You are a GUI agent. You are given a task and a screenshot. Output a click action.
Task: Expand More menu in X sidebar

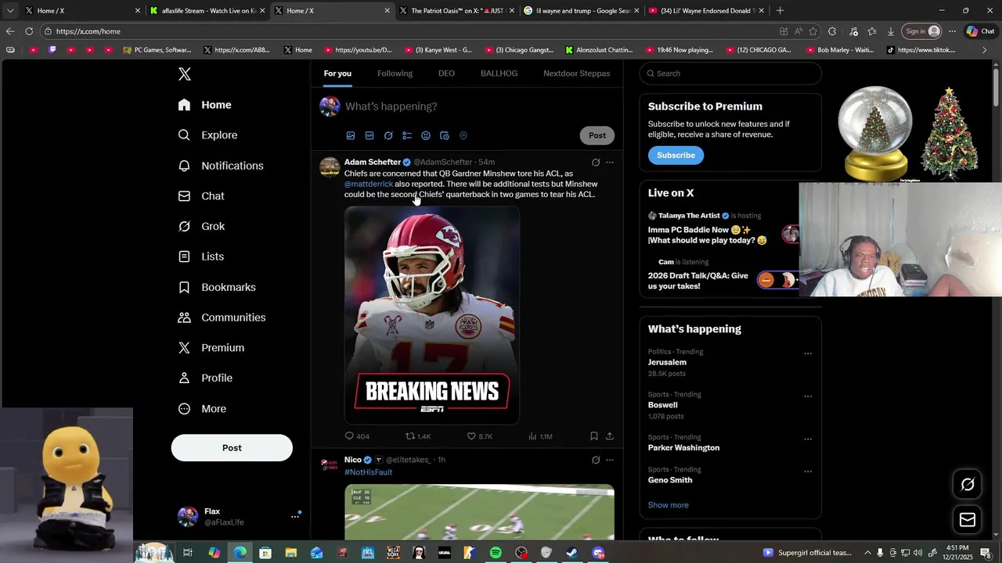(202, 409)
